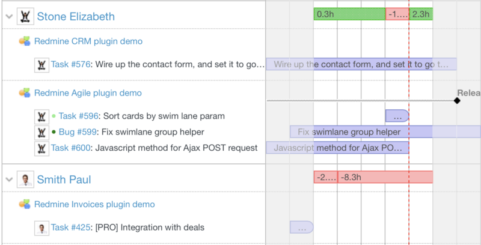Collapse the Smith Paul user group
The height and width of the screenshot is (245, 481).
8,179
